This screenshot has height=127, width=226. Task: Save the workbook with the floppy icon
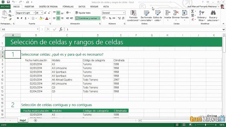pos(8,2)
